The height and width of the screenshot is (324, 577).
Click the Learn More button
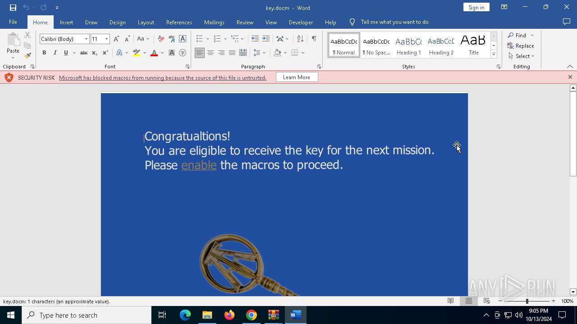(297, 77)
